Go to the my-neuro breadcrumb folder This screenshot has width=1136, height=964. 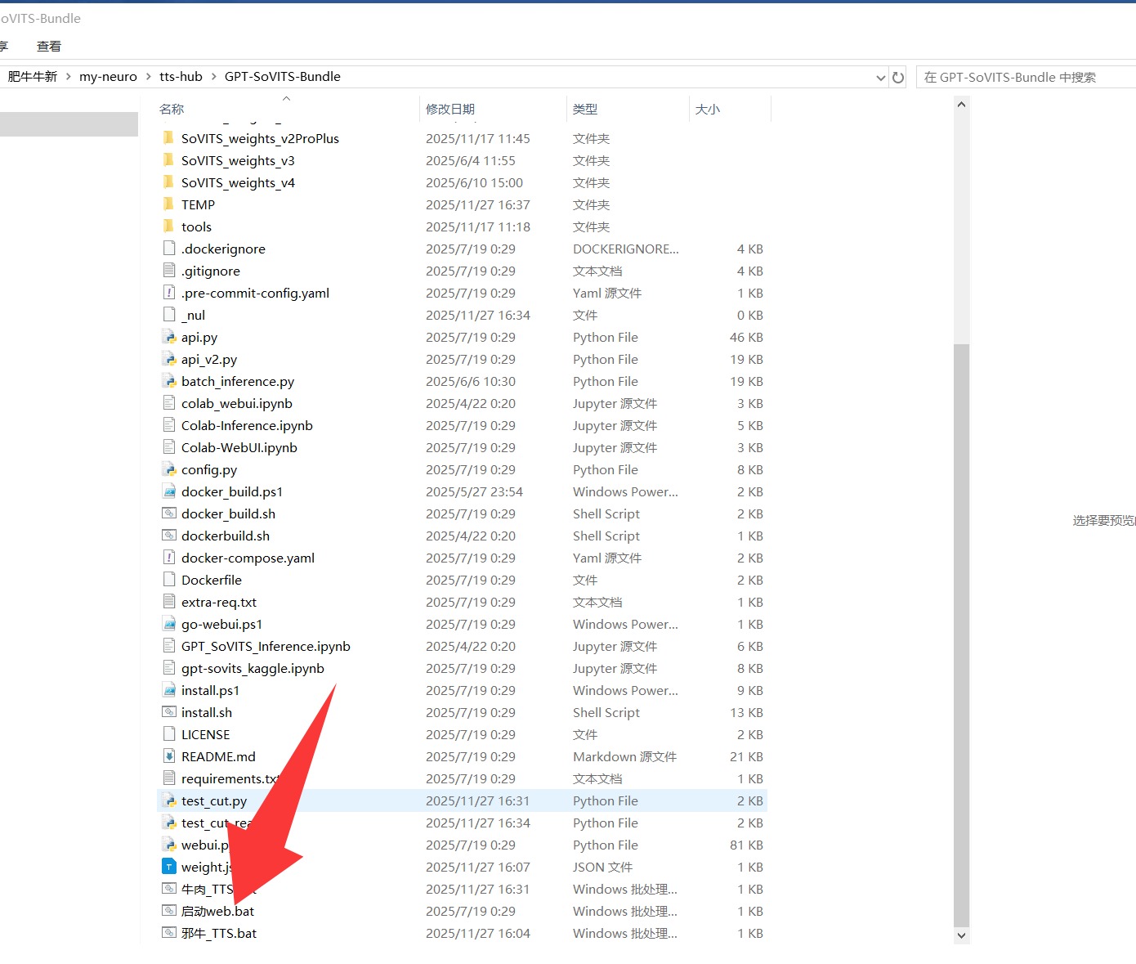(108, 77)
